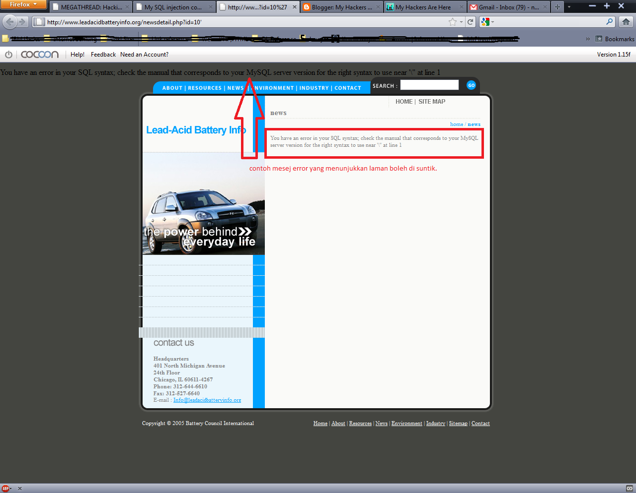The image size is (636, 493).
Task: Click footer Home link
Action: click(320, 424)
